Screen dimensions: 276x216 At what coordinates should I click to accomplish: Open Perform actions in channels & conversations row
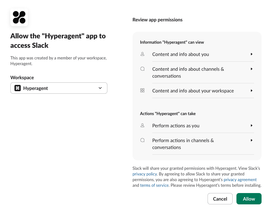[197, 144]
